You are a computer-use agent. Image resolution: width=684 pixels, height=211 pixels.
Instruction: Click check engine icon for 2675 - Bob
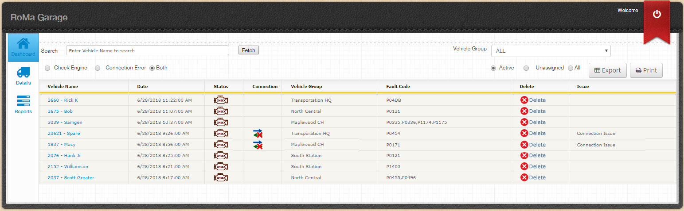pyautogui.click(x=221, y=111)
